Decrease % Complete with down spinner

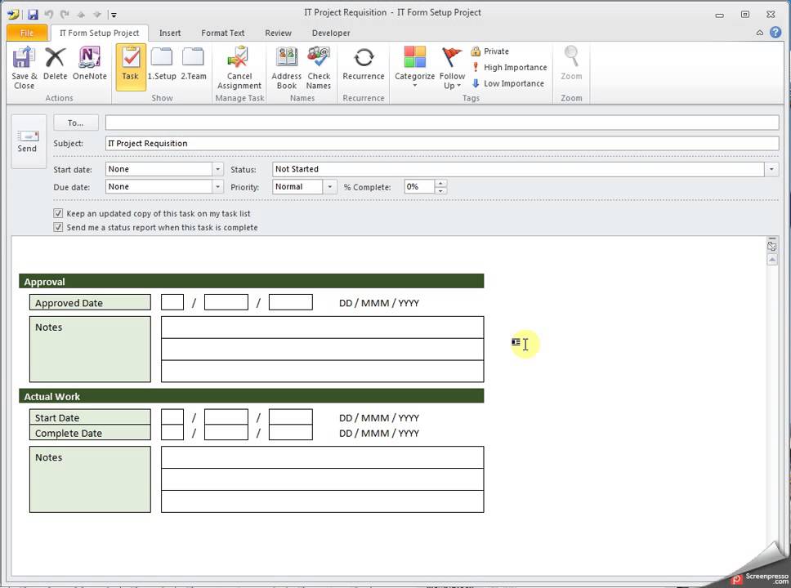[440, 190]
